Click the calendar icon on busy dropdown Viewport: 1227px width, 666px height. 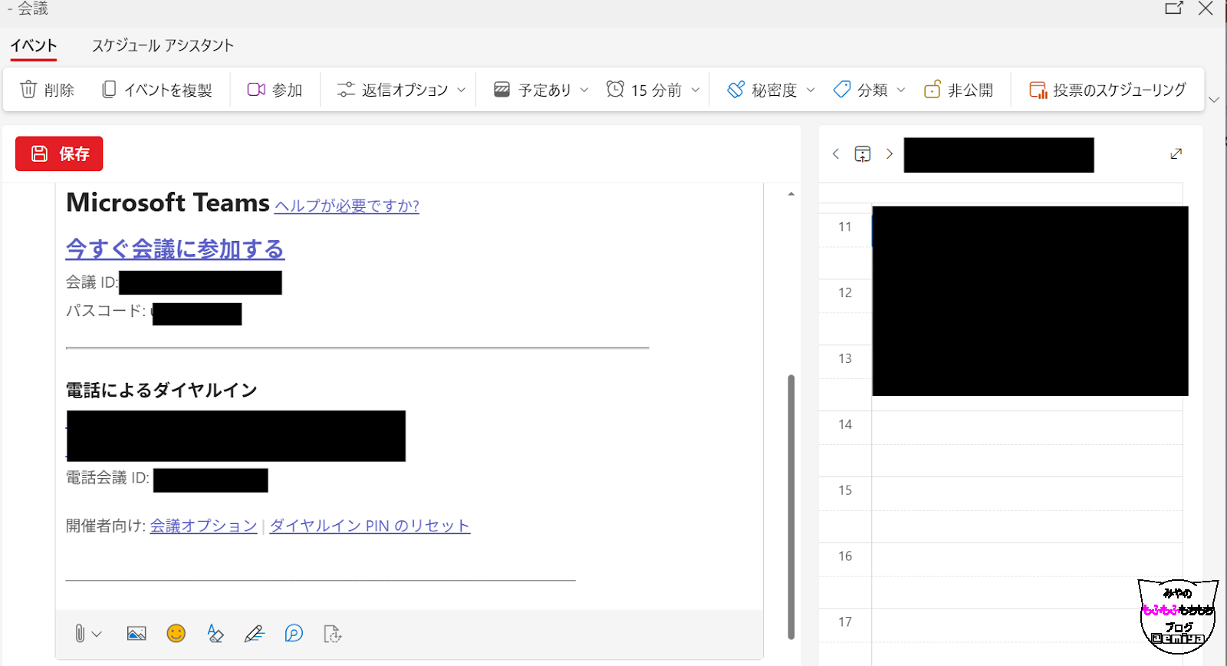502,90
